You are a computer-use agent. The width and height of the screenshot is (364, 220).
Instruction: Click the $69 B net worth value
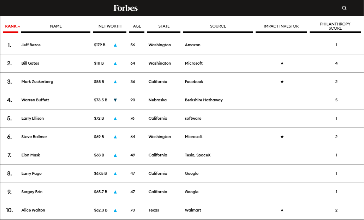tap(99, 137)
